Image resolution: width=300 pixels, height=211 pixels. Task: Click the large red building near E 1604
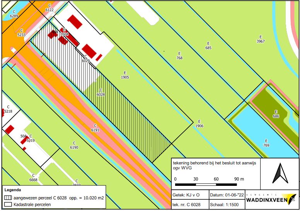[74, 22]
